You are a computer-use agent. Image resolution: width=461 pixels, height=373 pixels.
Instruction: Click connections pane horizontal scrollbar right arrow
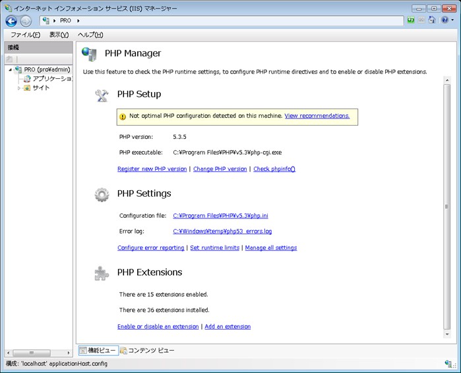69,353
